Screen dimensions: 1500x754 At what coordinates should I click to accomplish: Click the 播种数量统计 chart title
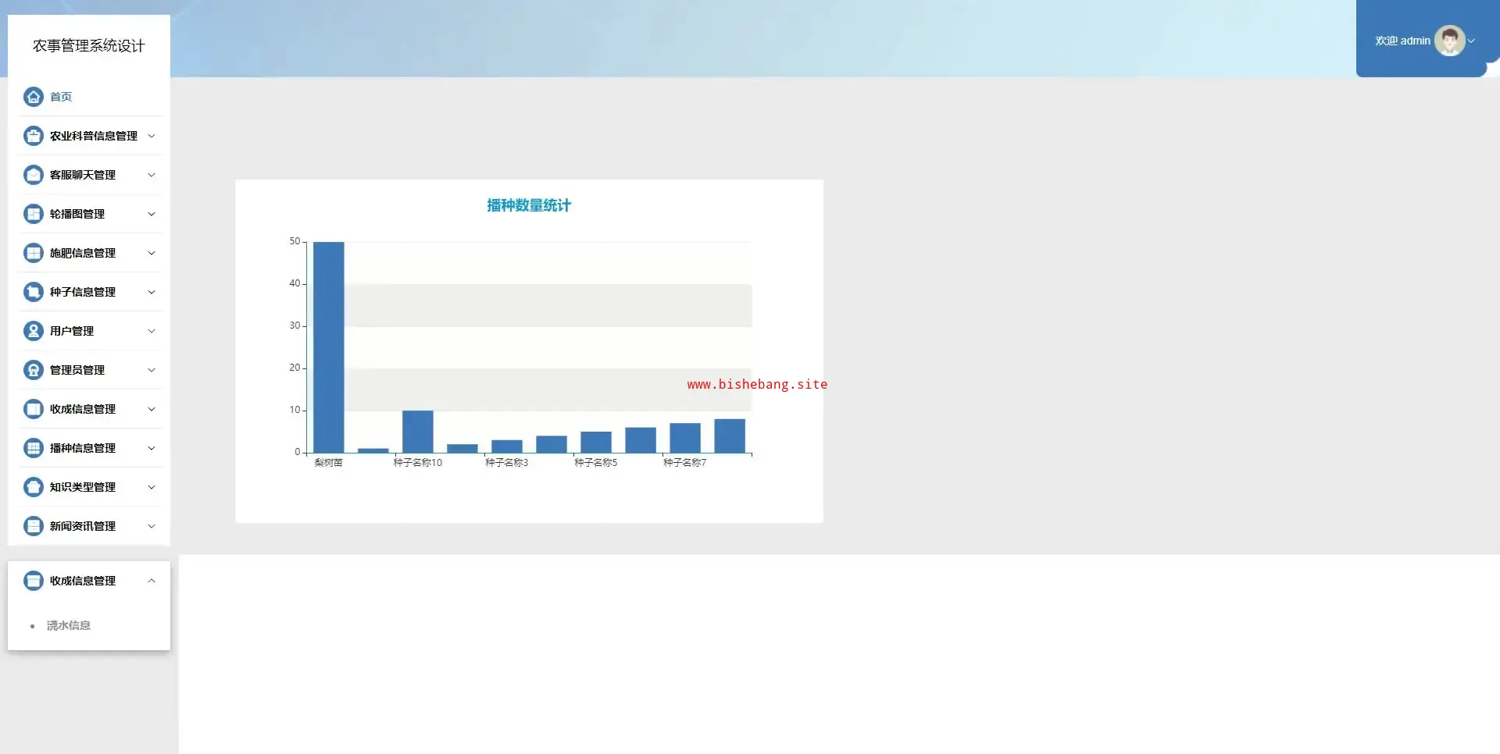pos(529,205)
